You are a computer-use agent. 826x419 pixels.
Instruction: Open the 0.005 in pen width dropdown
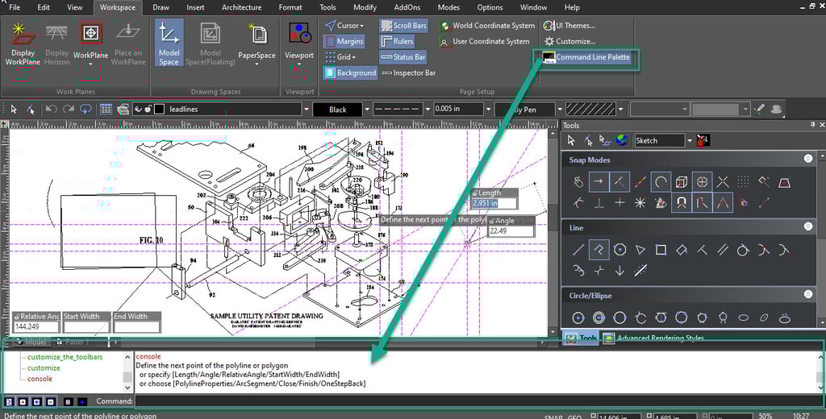point(488,110)
